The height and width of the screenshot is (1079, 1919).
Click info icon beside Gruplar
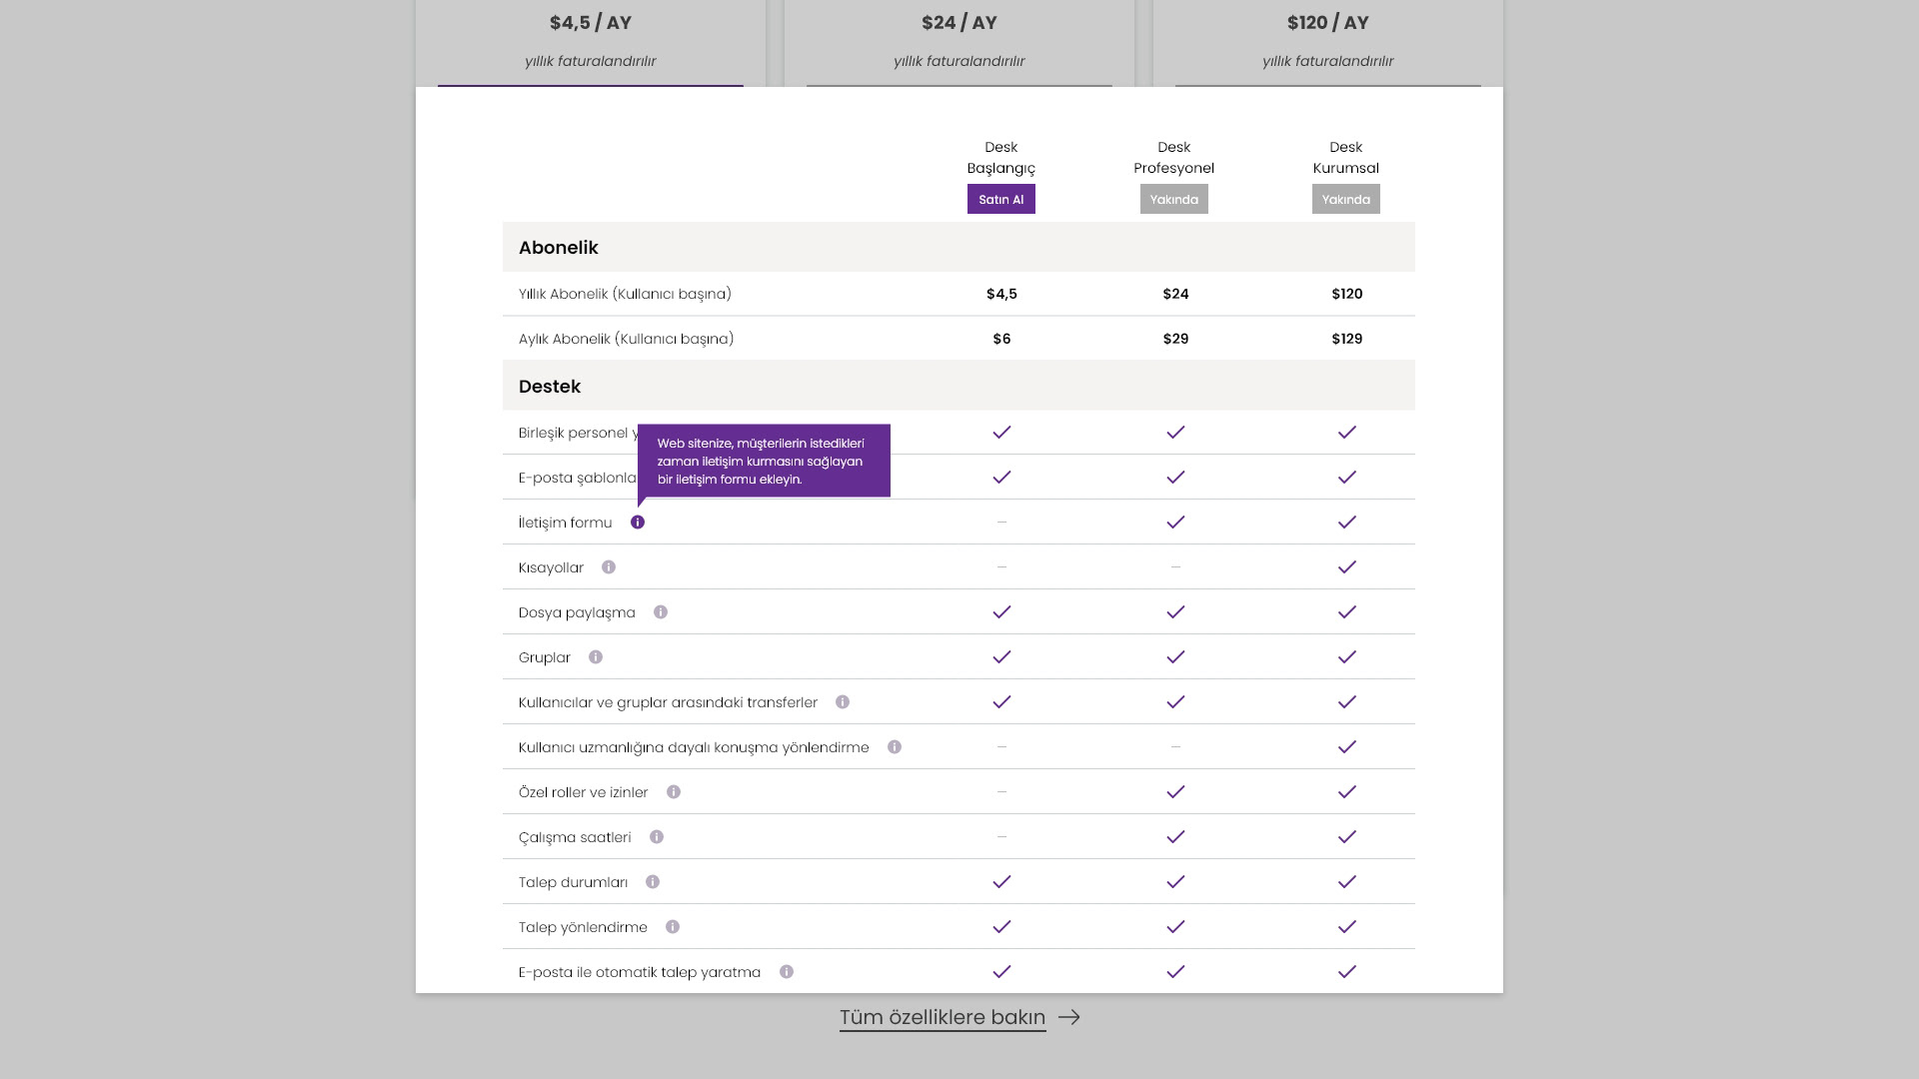(596, 657)
